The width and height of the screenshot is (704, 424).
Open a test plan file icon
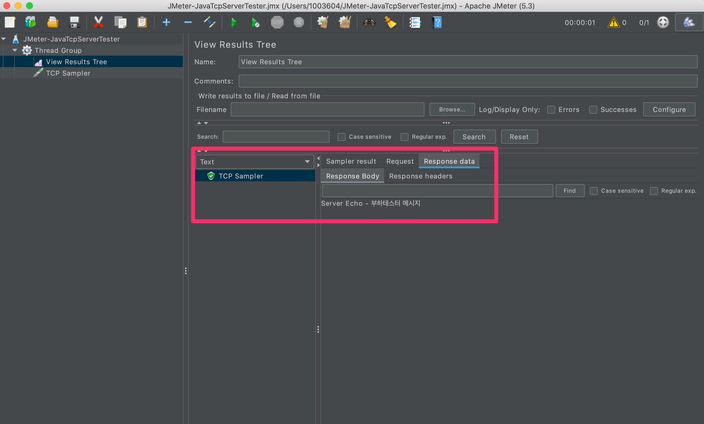[x=53, y=22]
